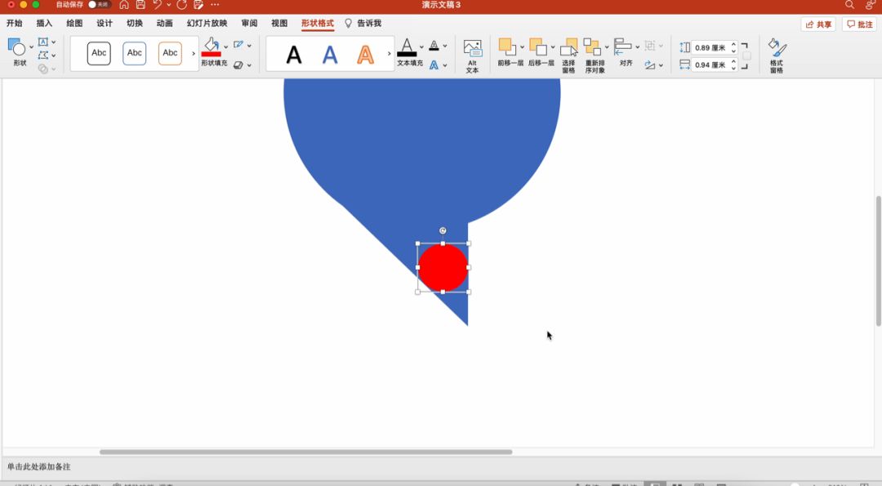
Task: Open the 选择窗格 selection pane
Action: click(568, 55)
